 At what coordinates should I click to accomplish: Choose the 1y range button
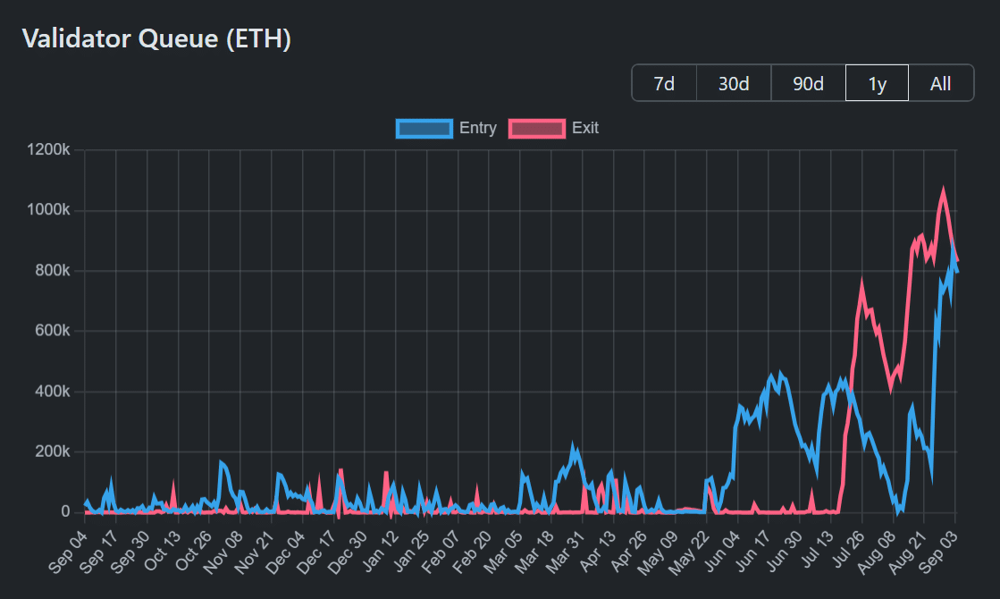pyautogui.click(x=877, y=83)
